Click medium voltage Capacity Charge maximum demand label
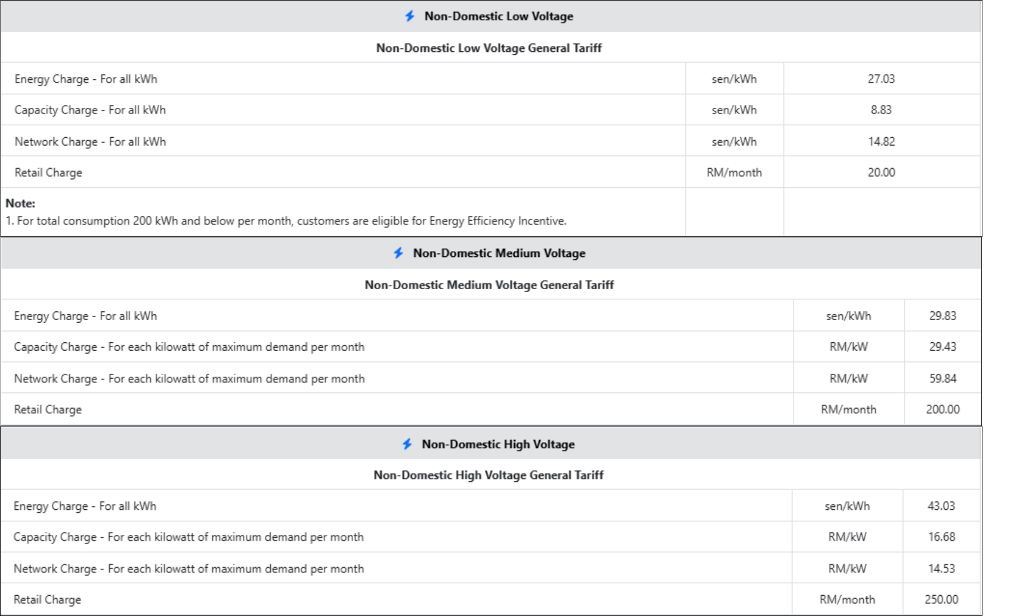This screenshot has width=1026, height=616. click(189, 346)
